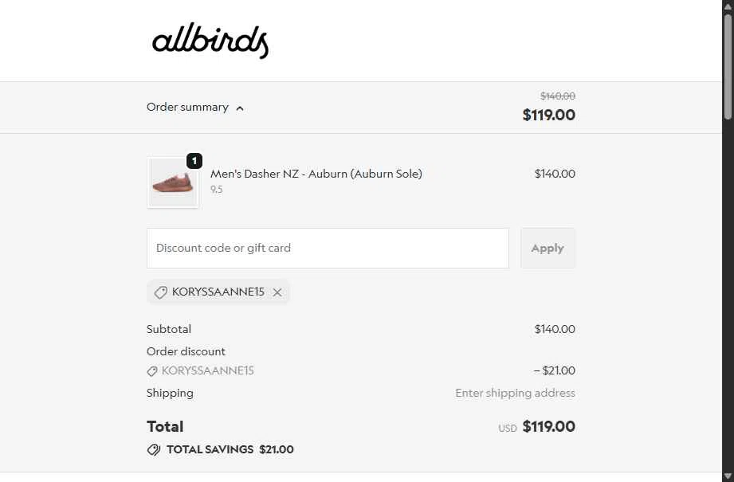
Task: Click the Order summary label
Action: [187, 107]
